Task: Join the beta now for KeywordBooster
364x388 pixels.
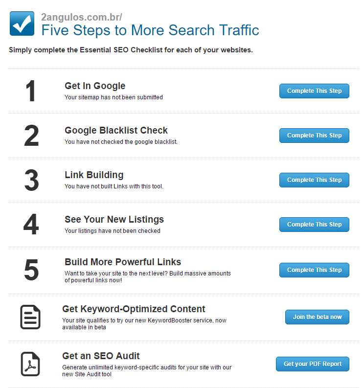Action: [317, 317]
